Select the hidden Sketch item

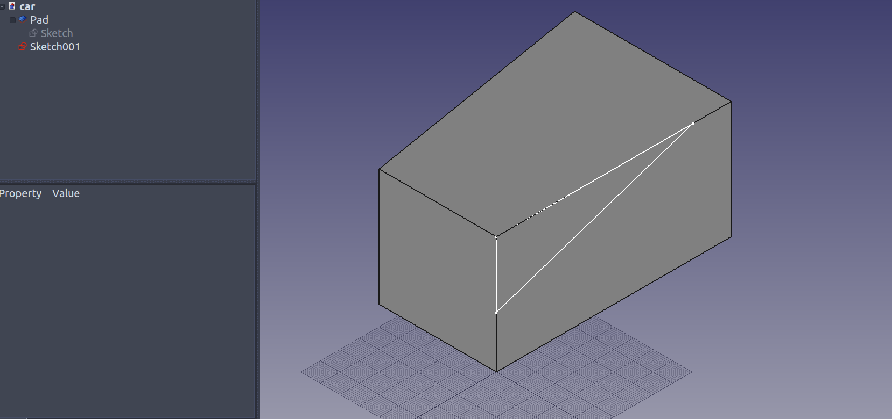tap(57, 33)
